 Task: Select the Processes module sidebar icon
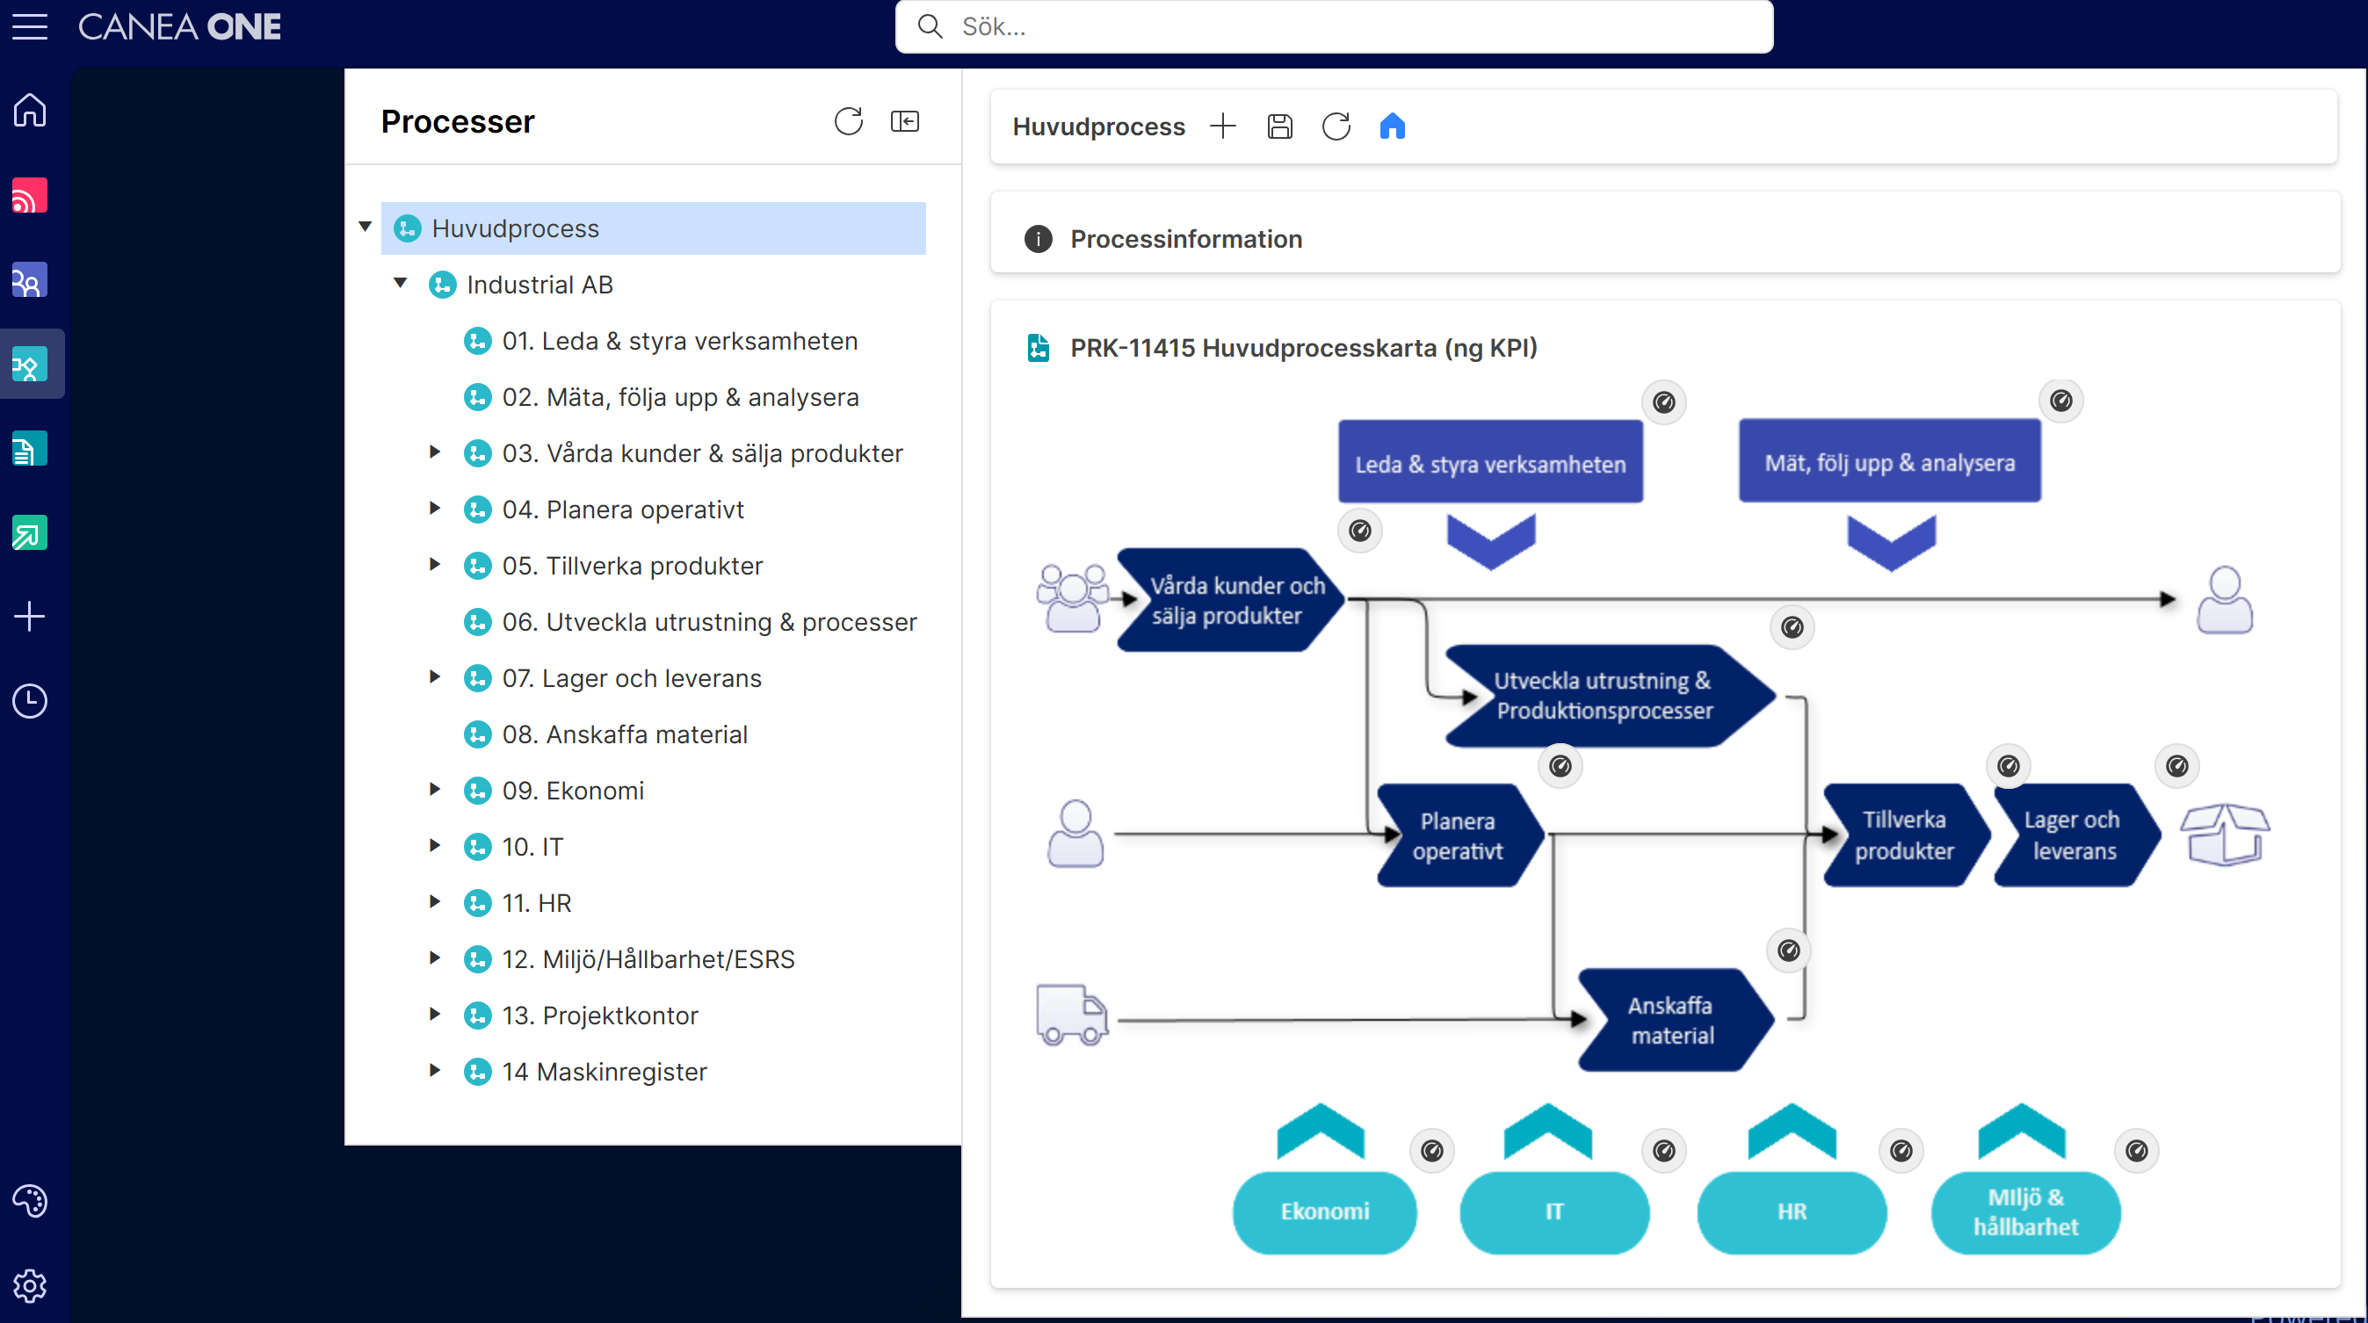pos(29,365)
